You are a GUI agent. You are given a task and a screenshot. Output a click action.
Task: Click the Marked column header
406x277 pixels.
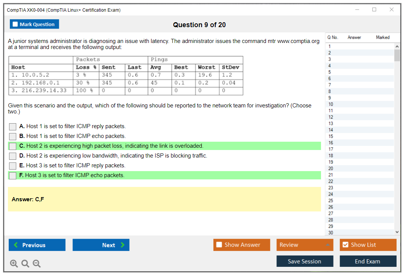(383, 37)
